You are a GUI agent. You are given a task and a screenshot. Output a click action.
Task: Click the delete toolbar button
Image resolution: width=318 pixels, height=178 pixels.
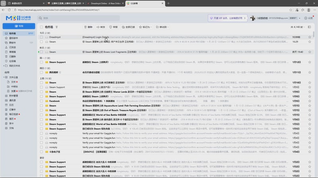[88, 27]
